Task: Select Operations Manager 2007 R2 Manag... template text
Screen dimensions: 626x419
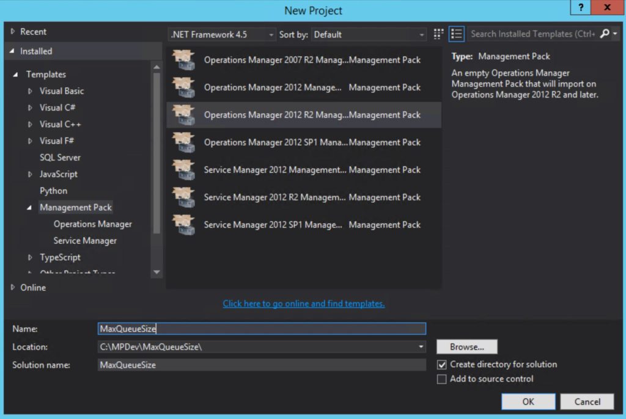Action: 276,60
